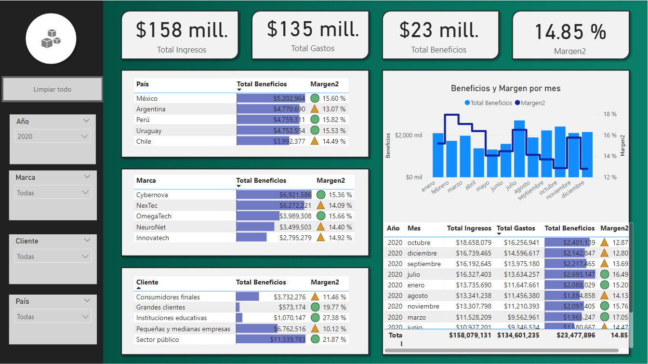
Task: Click the Total Ingresos KPI card
Action: (x=180, y=35)
